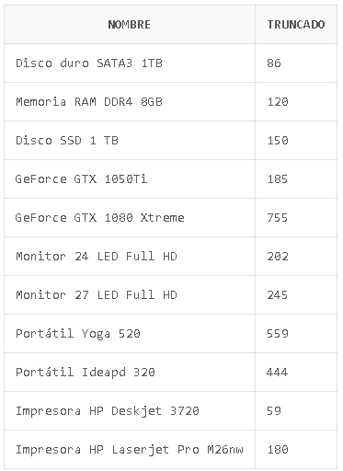Click the NOMBRE column header

(130, 25)
